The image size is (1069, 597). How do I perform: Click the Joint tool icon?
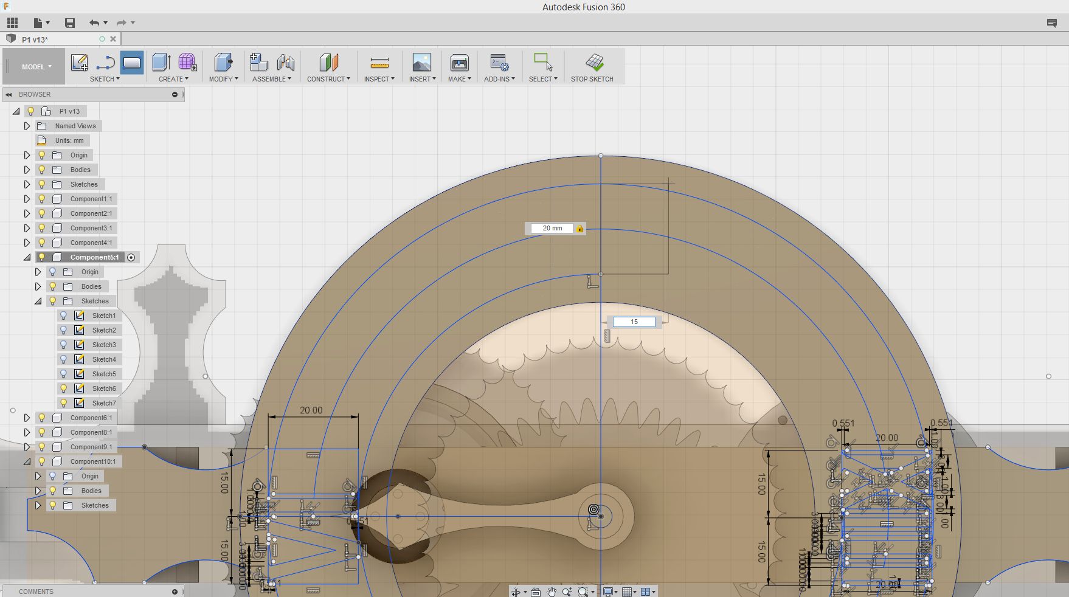pos(286,62)
